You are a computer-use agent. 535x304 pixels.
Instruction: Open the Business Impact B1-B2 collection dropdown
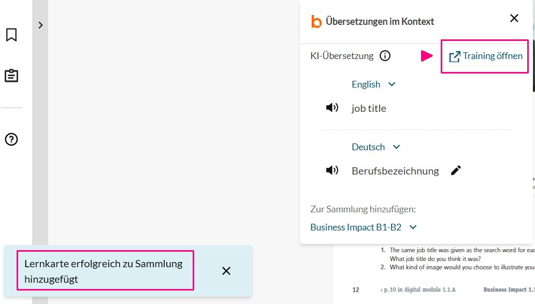tap(363, 227)
